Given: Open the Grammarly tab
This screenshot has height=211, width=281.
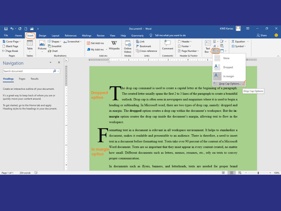Looking at the screenshot, I should (x=137, y=35).
